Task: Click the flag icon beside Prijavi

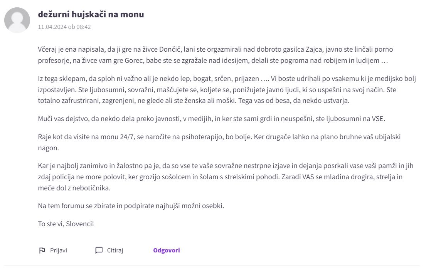Action: (42, 250)
